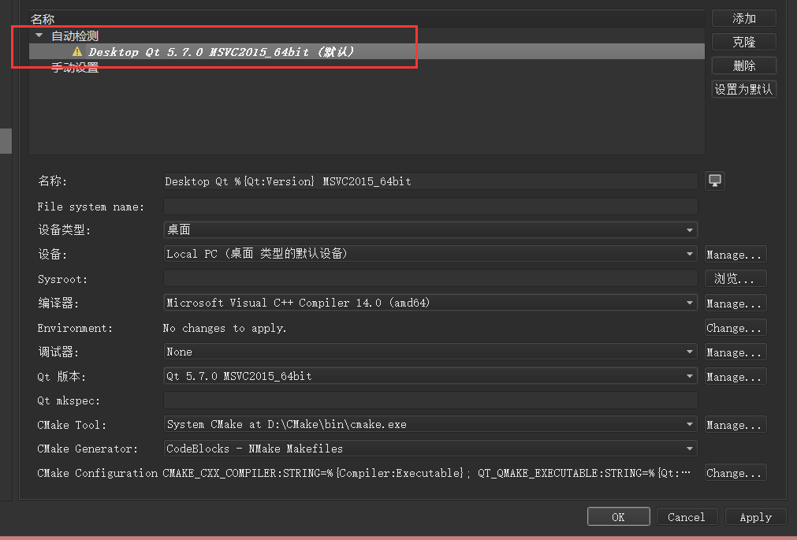Open the 设备类型 dropdown showing 桌面
Viewport: 797px width, 540px height.
pos(430,230)
